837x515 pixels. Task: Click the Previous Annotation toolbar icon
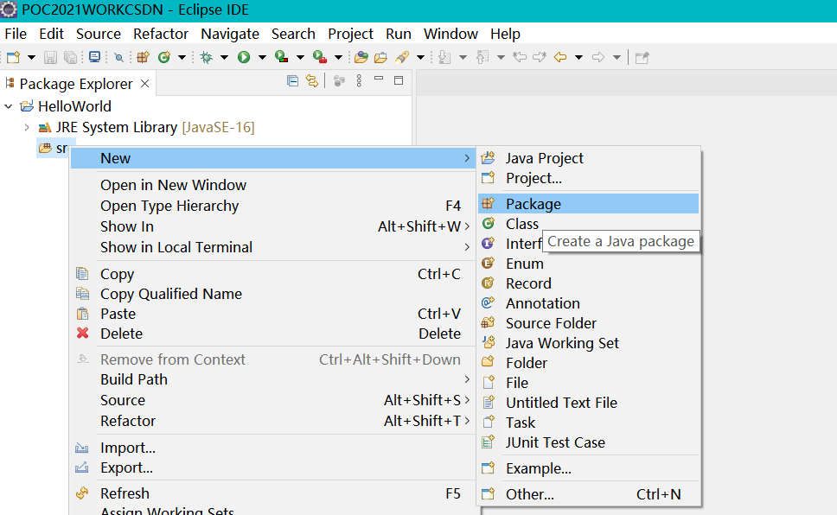pyautogui.click(x=482, y=57)
